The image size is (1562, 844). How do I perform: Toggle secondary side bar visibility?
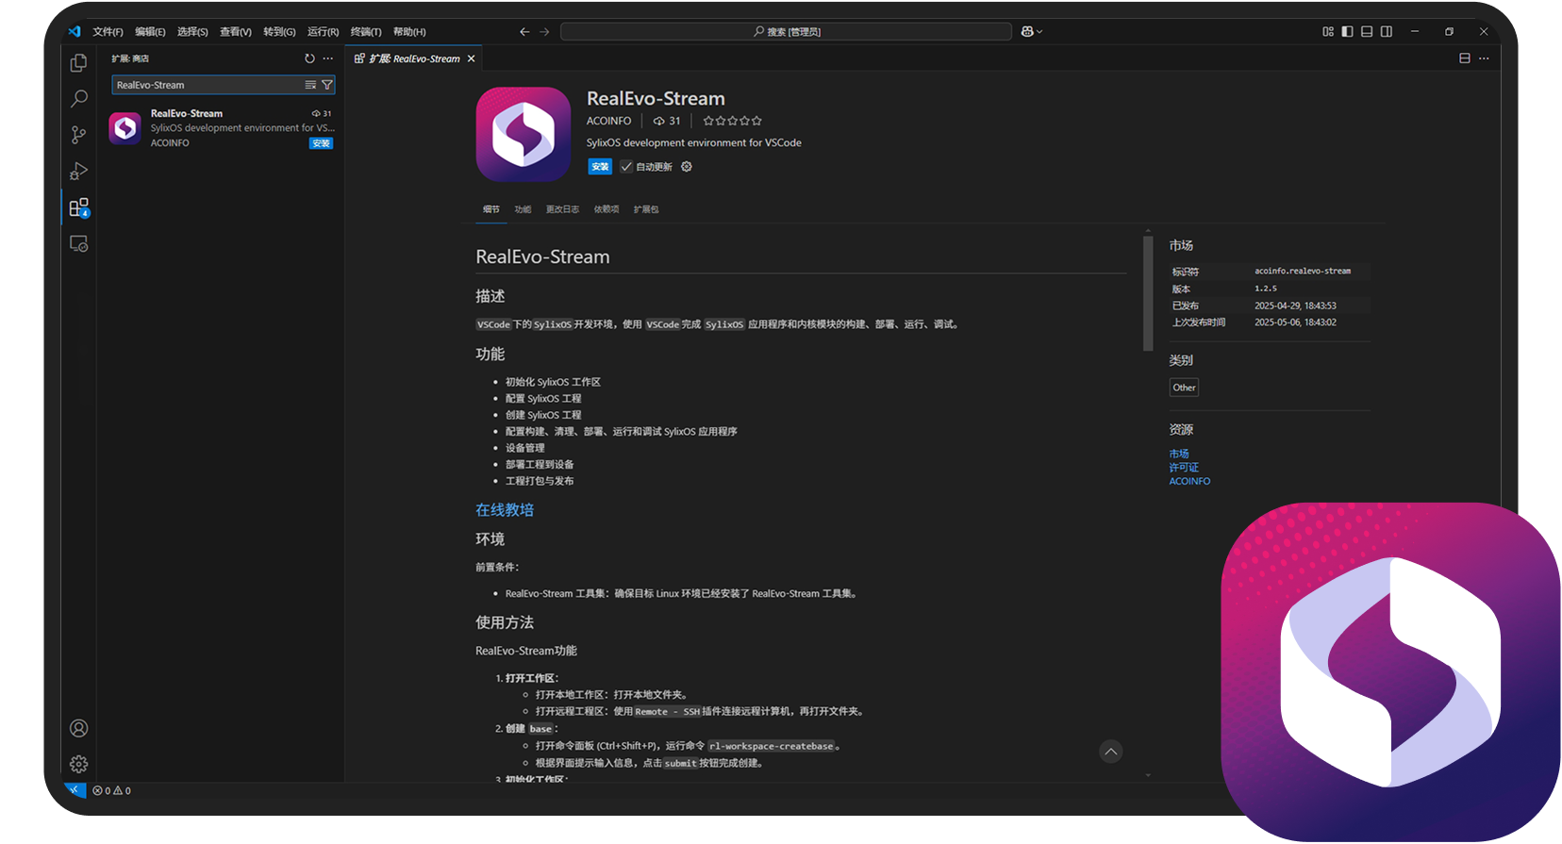pyautogui.click(x=1387, y=32)
